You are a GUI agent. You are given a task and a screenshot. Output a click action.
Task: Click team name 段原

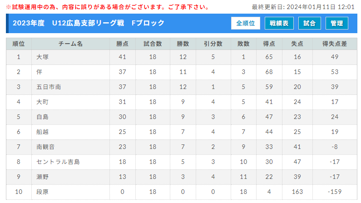42,192
